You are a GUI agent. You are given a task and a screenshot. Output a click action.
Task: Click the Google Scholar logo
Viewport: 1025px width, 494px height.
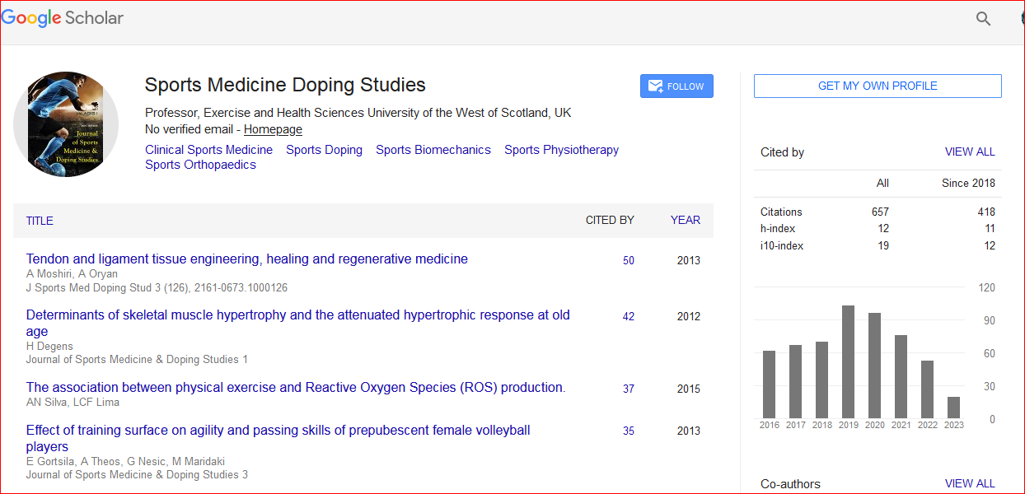point(63,18)
